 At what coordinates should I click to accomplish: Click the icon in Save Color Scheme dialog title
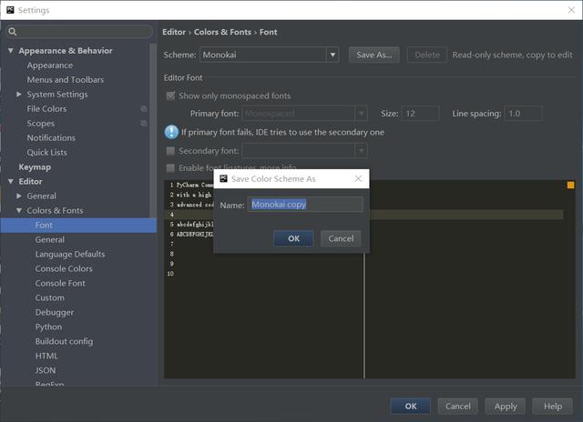point(223,178)
